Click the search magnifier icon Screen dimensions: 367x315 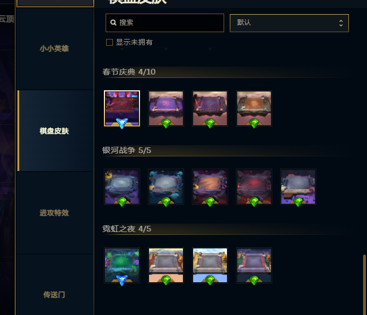tap(113, 23)
